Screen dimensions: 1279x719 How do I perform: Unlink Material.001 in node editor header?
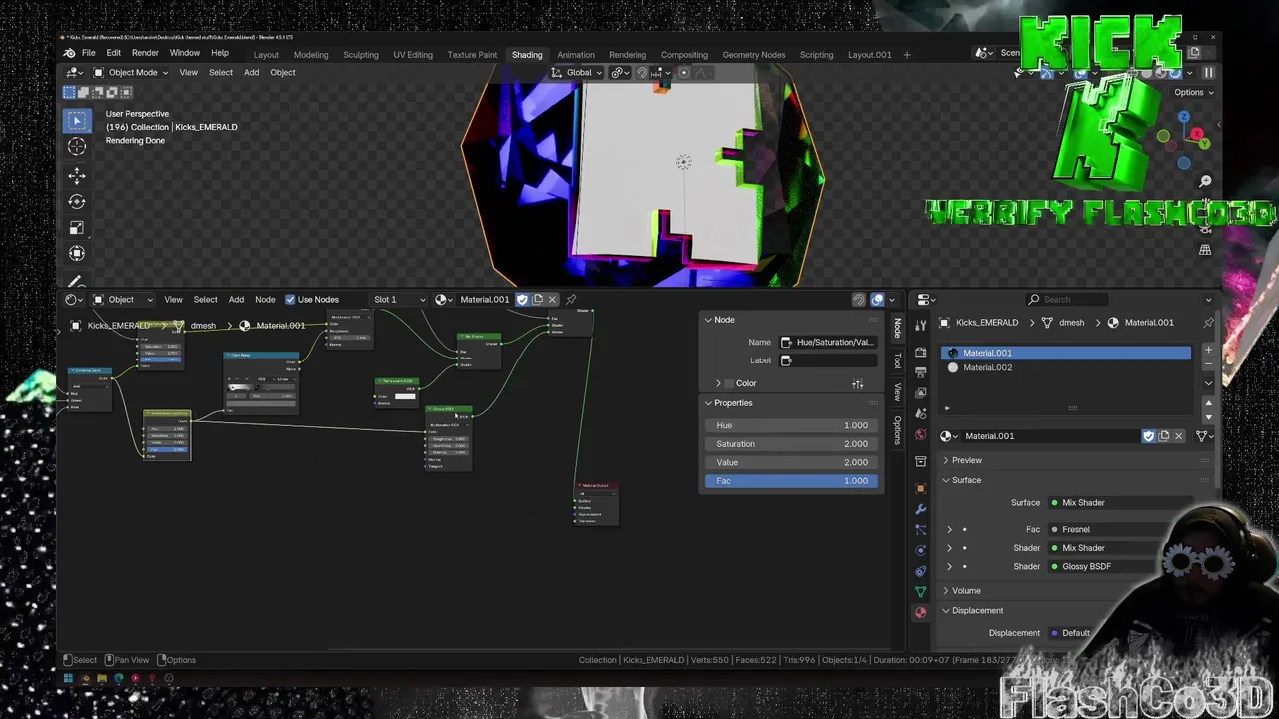tap(552, 299)
